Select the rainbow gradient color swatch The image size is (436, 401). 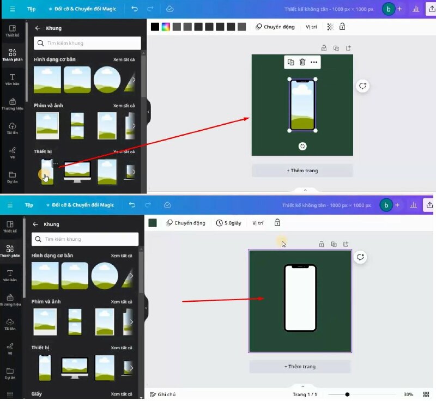(166, 27)
